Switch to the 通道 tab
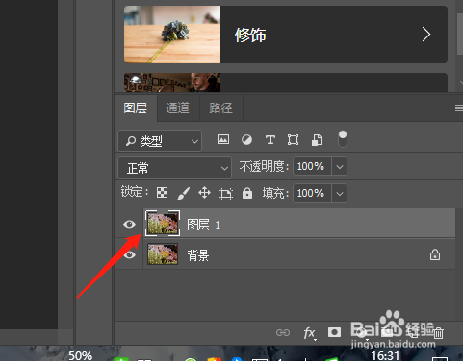 point(178,108)
